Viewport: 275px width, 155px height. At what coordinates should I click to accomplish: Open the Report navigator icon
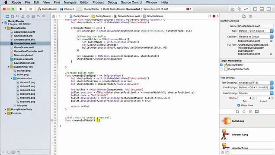point(43,16)
